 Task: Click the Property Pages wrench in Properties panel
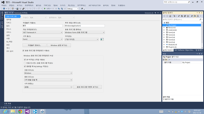[x=169, y=59]
